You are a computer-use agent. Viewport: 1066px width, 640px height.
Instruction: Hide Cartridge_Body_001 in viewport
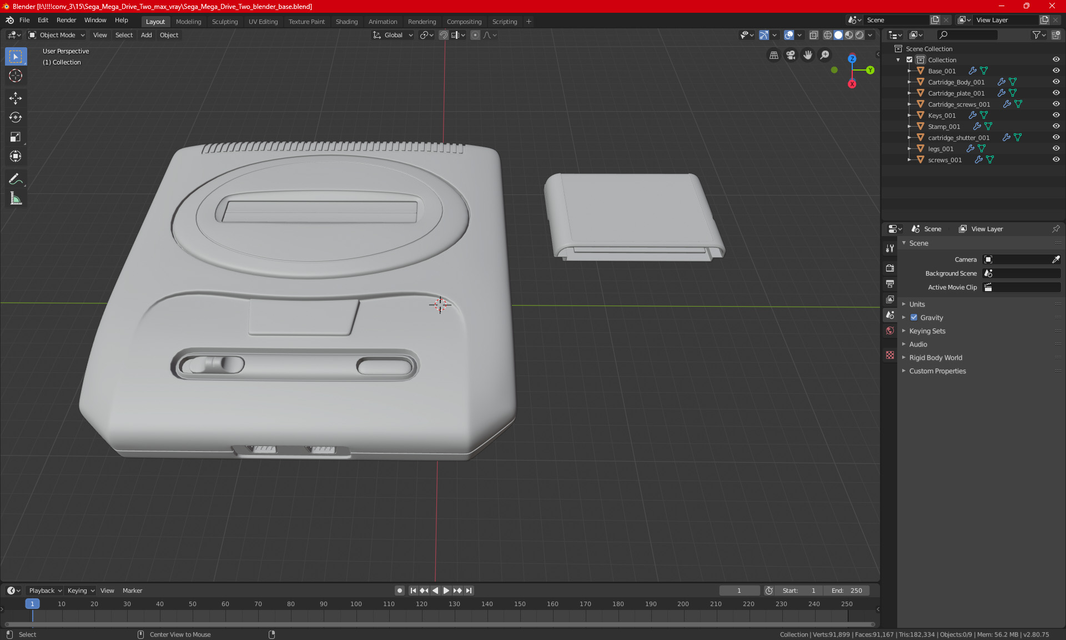point(1056,82)
